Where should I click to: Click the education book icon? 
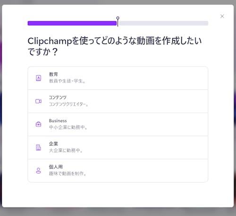click(39, 78)
